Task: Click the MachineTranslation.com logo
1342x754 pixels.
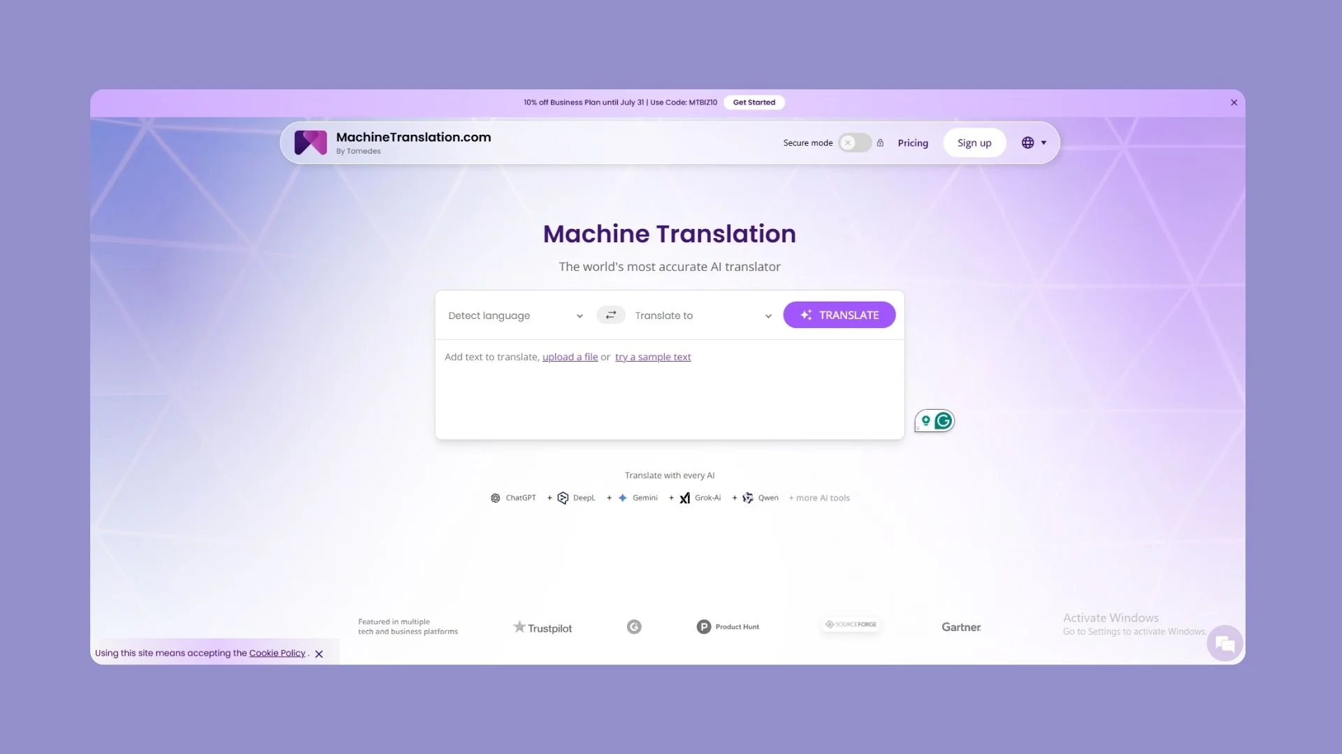Action: click(x=310, y=142)
